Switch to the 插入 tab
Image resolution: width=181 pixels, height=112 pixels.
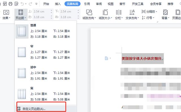click(x=58, y=4)
